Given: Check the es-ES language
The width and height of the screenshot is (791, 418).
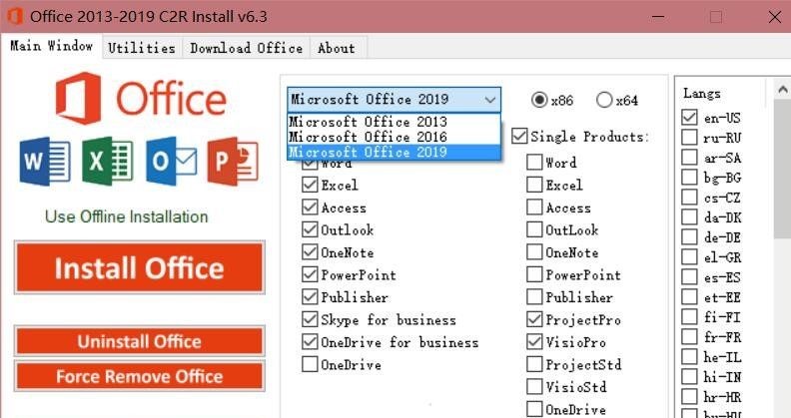Looking at the screenshot, I should click(x=689, y=277).
